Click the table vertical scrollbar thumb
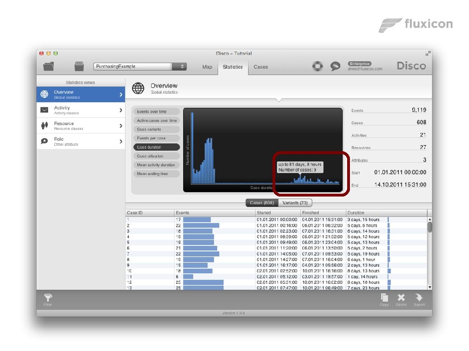 click(x=430, y=227)
